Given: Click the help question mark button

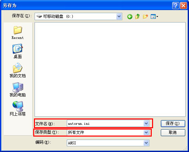Looking at the screenshot, I should click(176, 5).
